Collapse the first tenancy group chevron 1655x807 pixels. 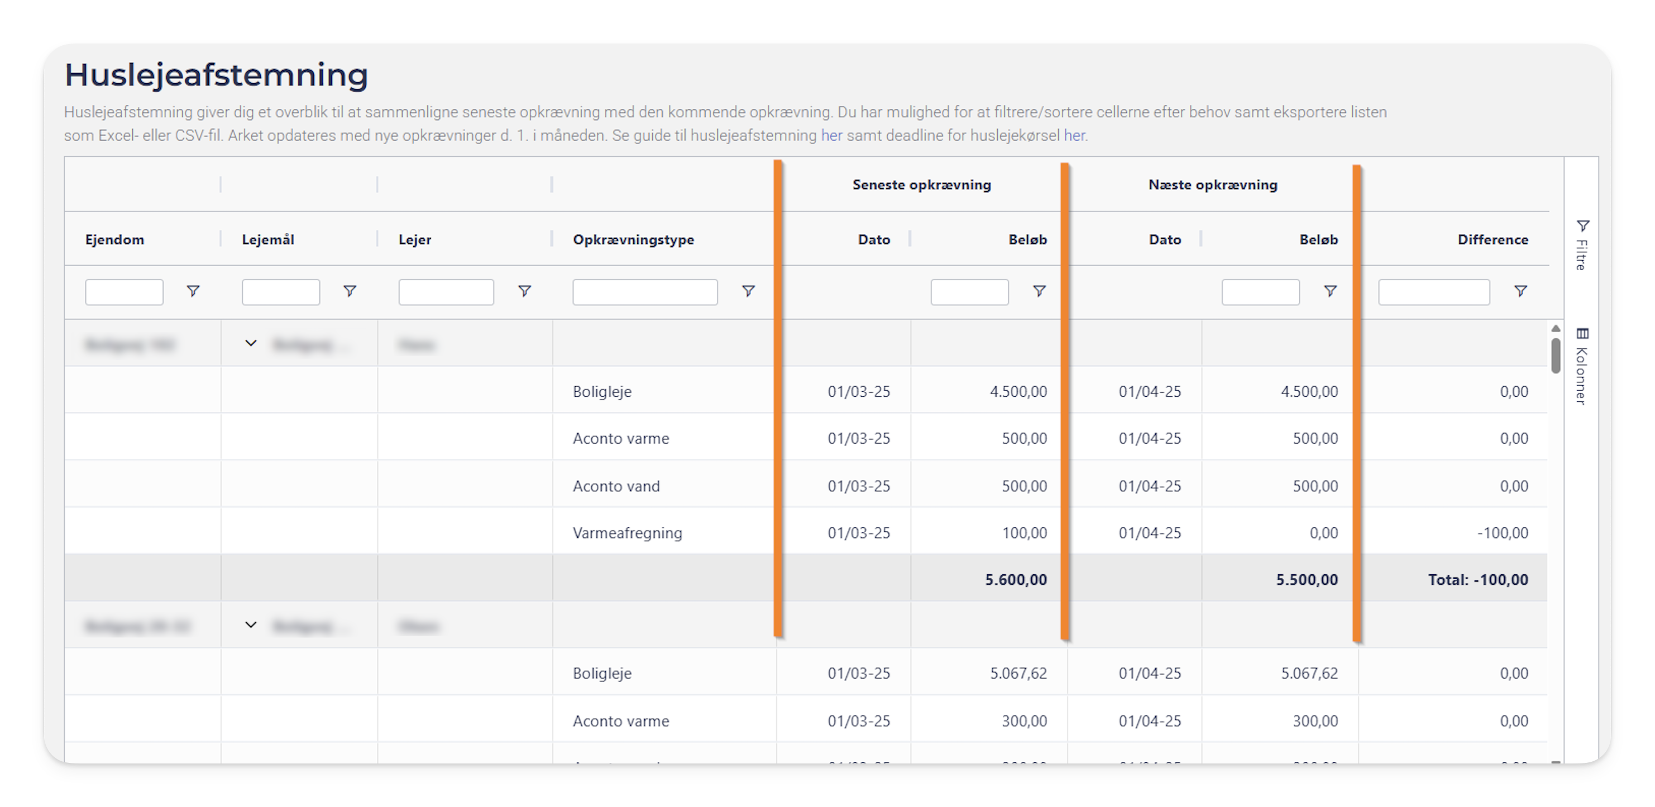pos(251,343)
